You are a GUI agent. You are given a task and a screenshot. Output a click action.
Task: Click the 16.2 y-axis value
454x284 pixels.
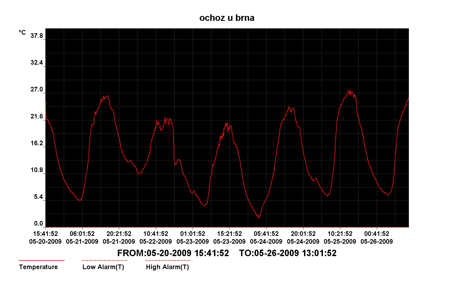tap(37, 143)
